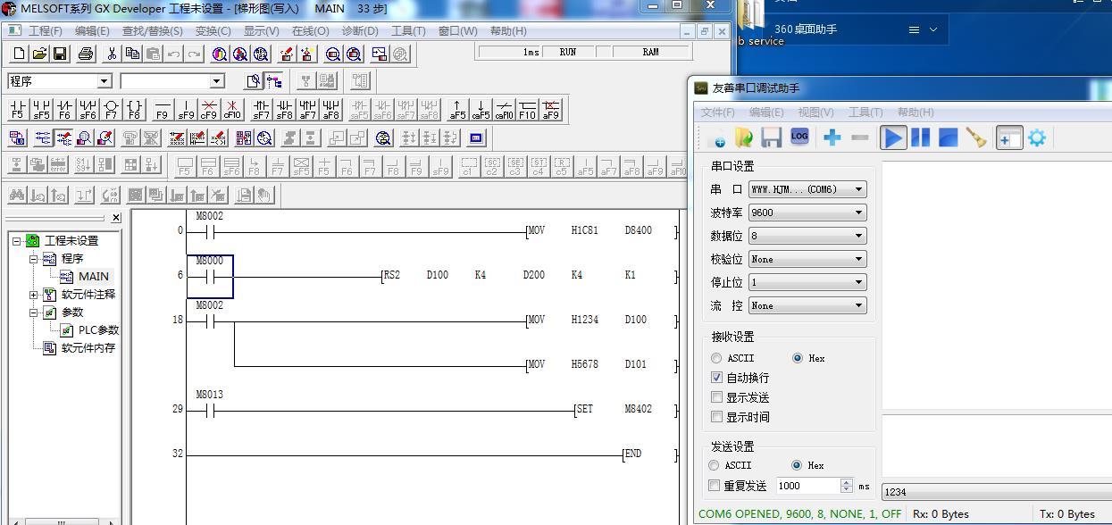Open the 校验位 None dropdown

(807, 259)
